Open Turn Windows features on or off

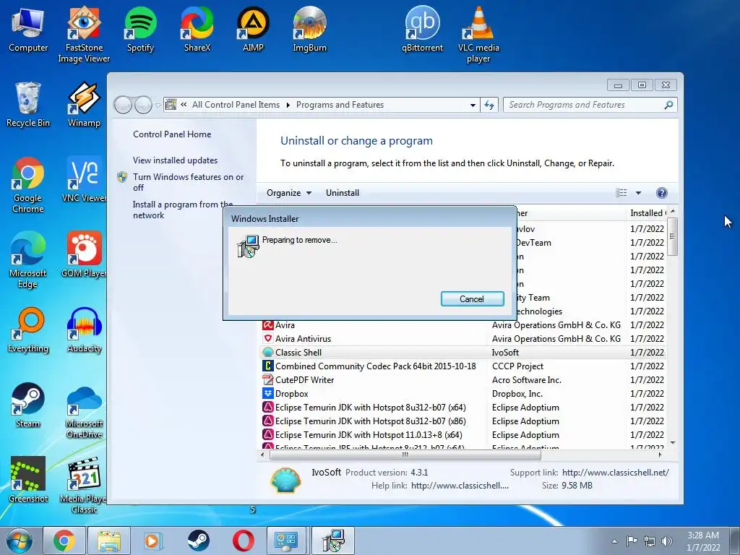pyautogui.click(x=188, y=182)
